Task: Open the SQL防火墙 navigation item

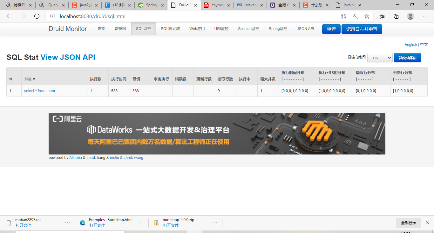Action: (x=170, y=29)
